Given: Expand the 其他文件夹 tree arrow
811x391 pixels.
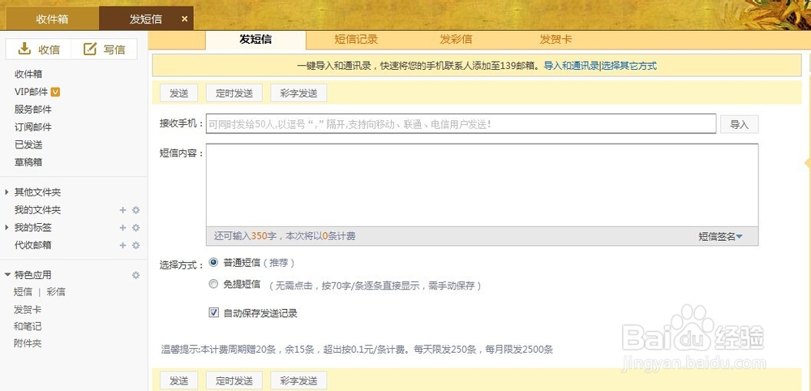Looking at the screenshot, I should click(6, 192).
